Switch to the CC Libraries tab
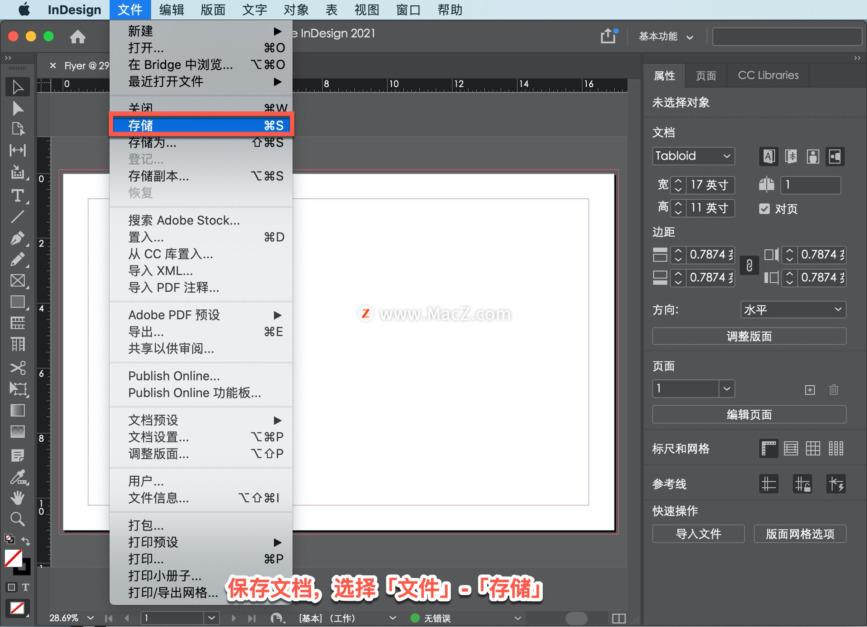This screenshot has width=867, height=627. (768, 75)
